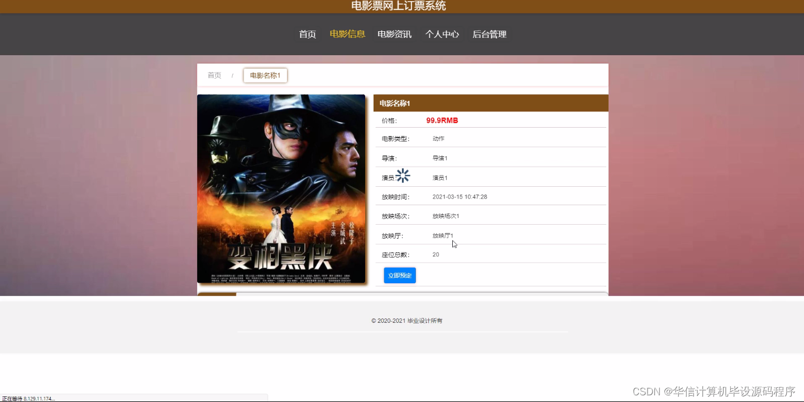Open 后台管理 navigation item
The image size is (804, 402).
tap(490, 35)
